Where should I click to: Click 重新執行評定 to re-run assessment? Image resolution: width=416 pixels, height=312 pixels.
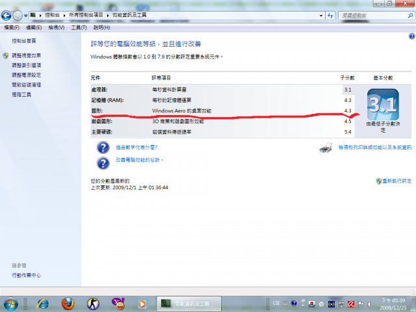coord(396,181)
